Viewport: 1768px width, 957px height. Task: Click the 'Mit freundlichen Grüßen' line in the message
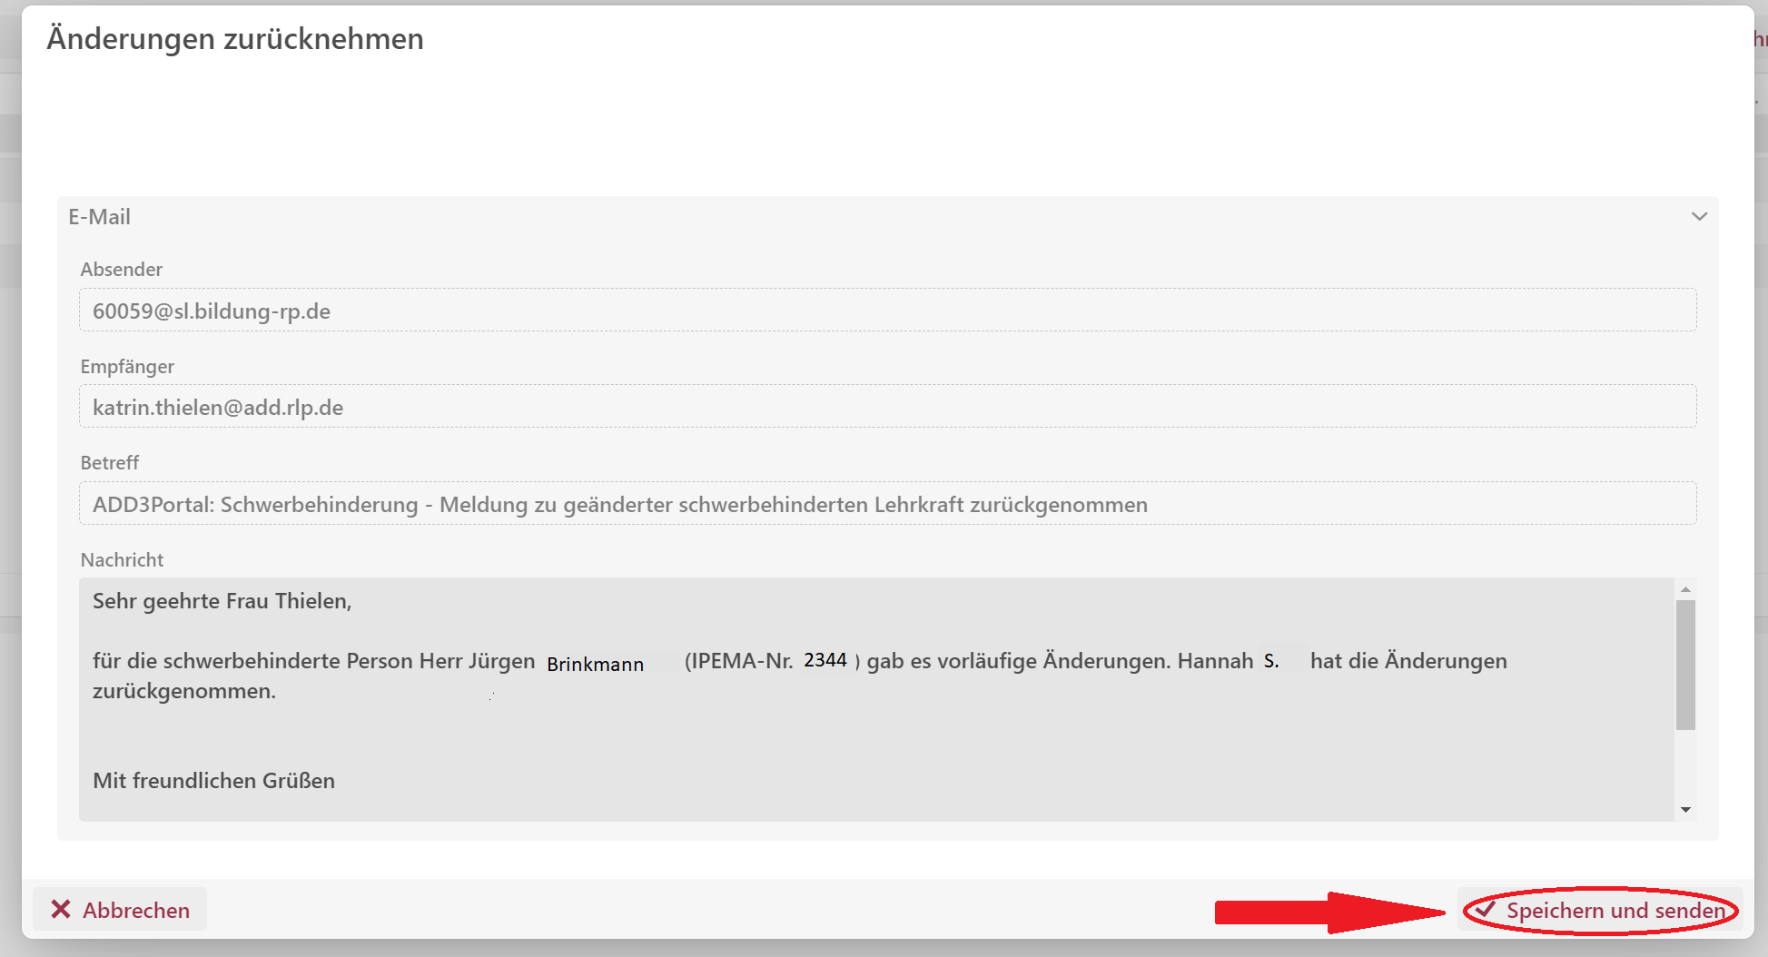click(214, 781)
